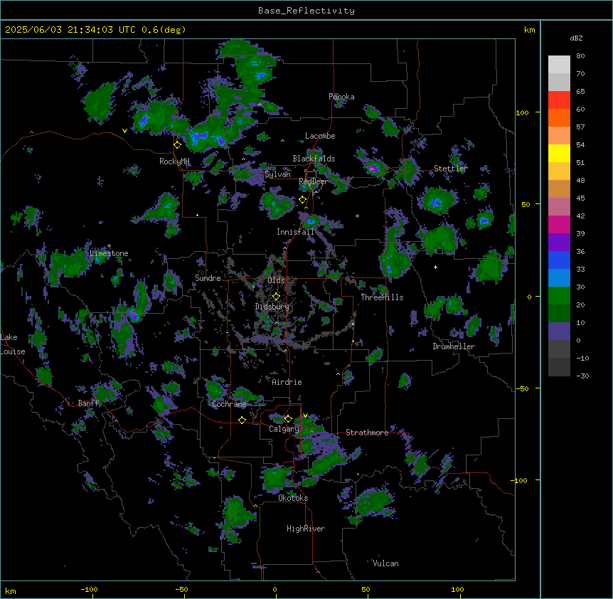This screenshot has width=613, height=599.
Task: Select the RedDeer label
Action: (x=314, y=181)
